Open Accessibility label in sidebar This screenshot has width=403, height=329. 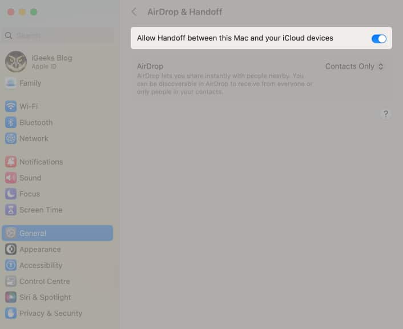click(x=41, y=265)
